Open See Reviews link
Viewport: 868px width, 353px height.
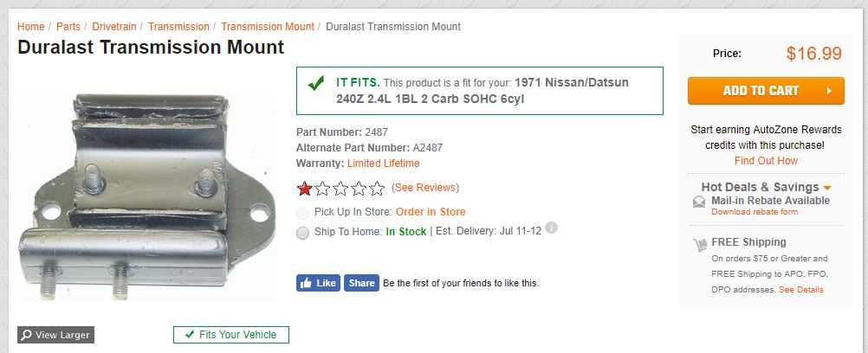click(425, 188)
